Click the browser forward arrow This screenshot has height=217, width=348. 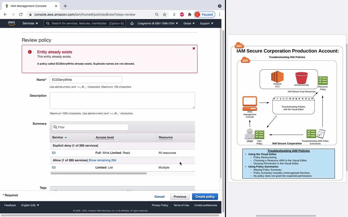pyautogui.click(x=13, y=14)
